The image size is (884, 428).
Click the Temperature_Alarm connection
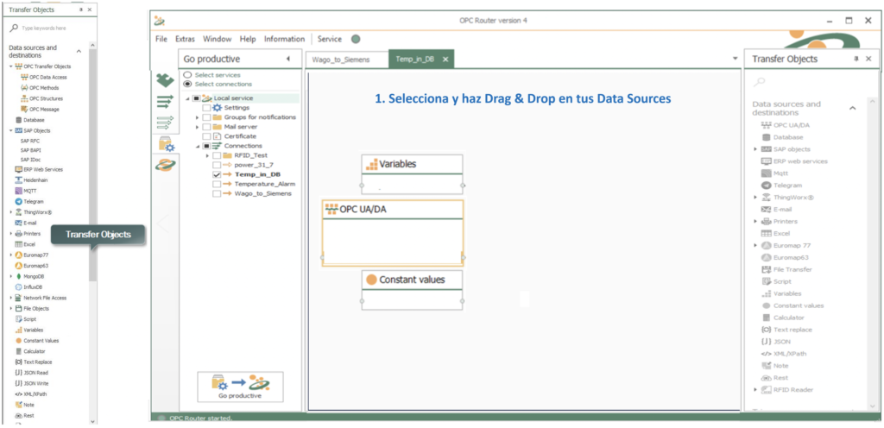(264, 184)
